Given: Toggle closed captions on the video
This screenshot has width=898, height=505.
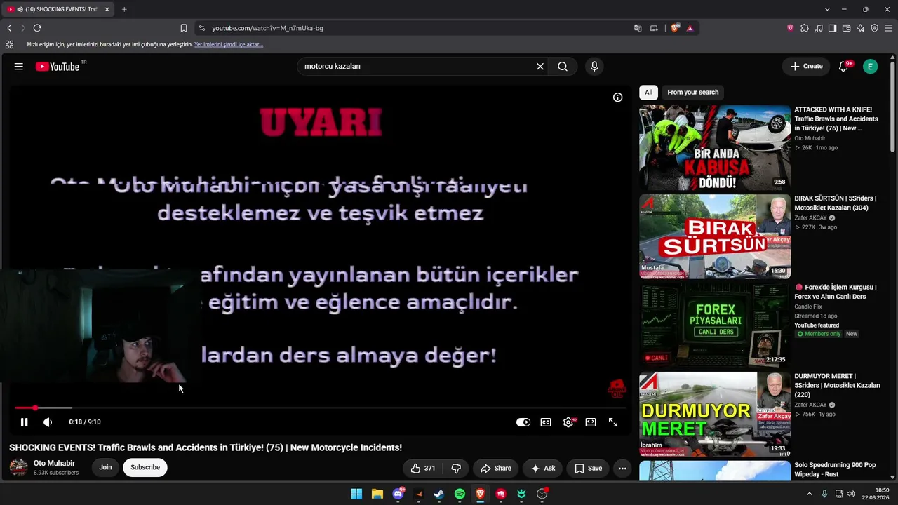Looking at the screenshot, I should pyautogui.click(x=546, y=422).
